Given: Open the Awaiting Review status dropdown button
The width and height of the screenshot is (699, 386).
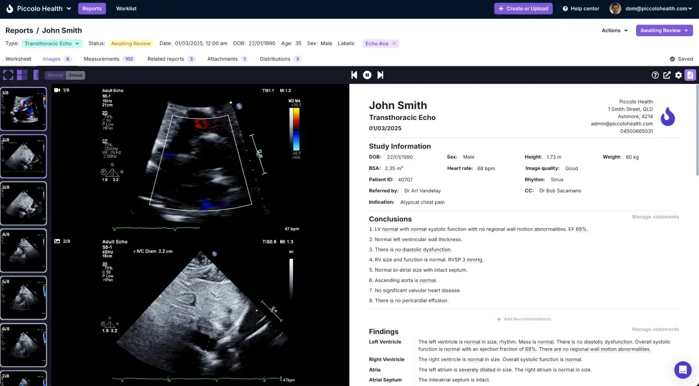Looking at the screenshot, I should coord(664,30).
